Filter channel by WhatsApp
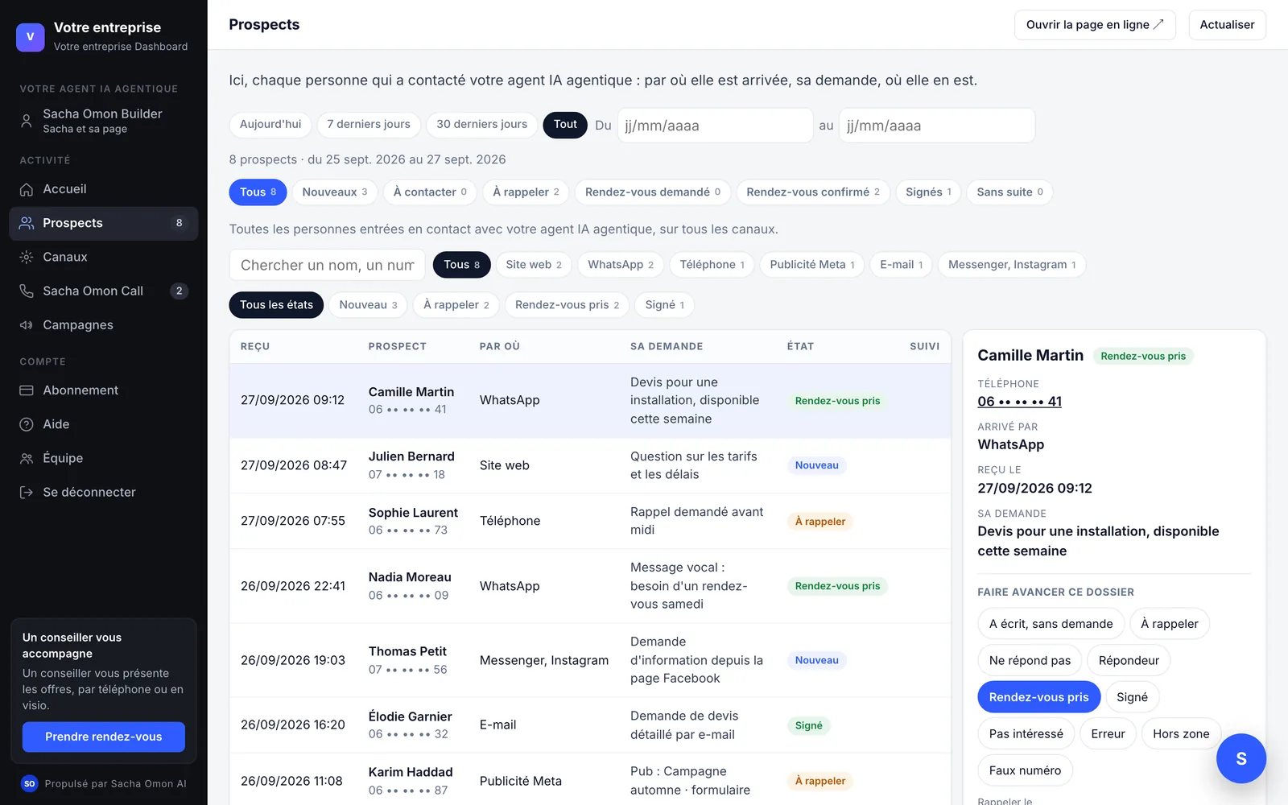The height and width of the screenshot is (805, 1288). (621, 265)
